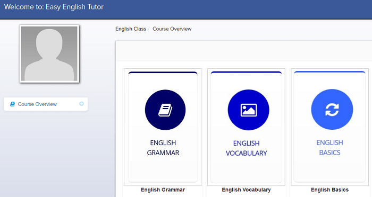Click the Welcome to: Easy English Tutor header
Screen dimensions: 372x197
(x=54, y=7)
